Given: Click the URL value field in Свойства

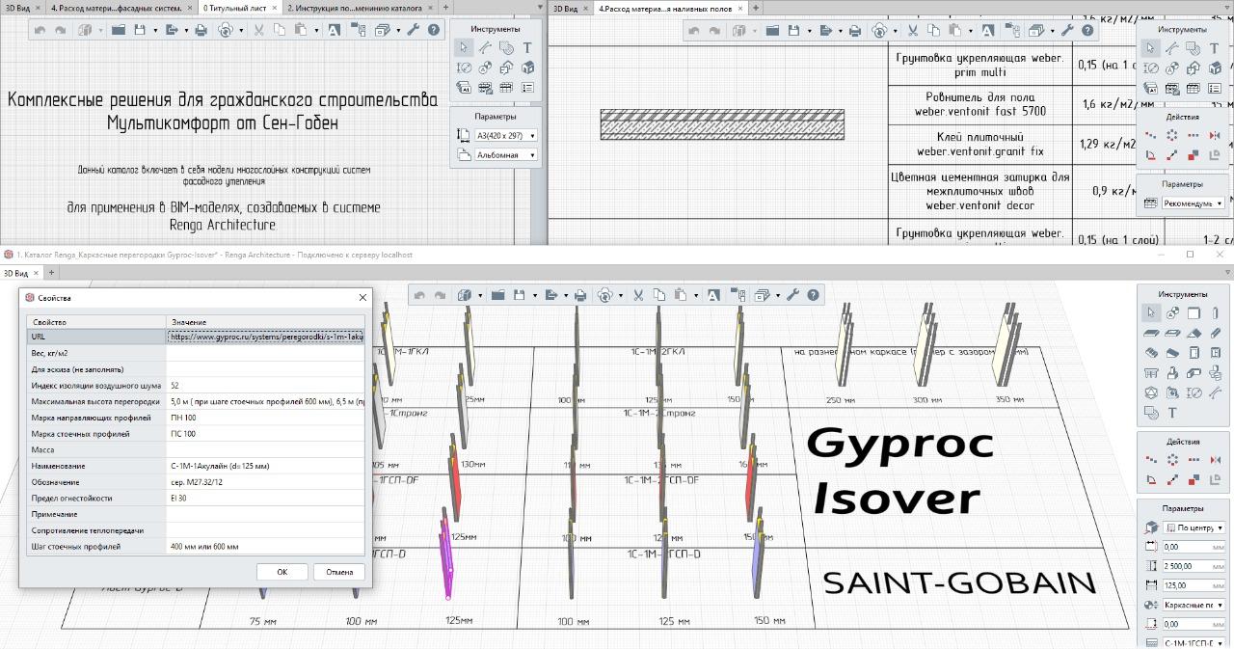Looking at the screenshot, I should (x=266, y=337).
